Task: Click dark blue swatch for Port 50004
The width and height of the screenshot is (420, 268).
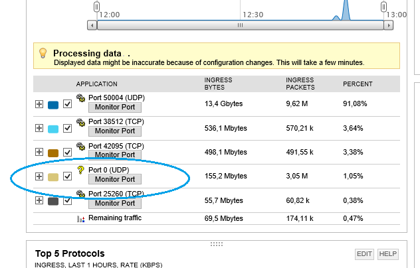Action: (x=53, y=105)
